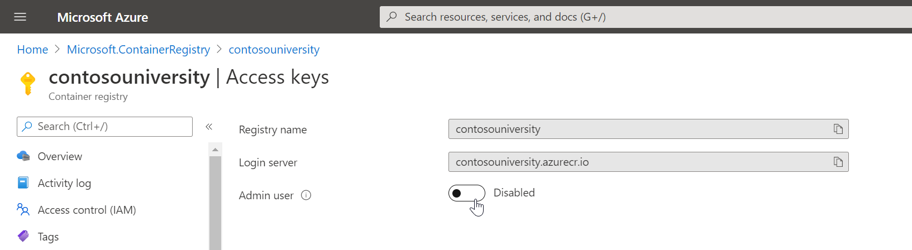Click the magnifier icon in the sidebar search box

click(27, 127)
